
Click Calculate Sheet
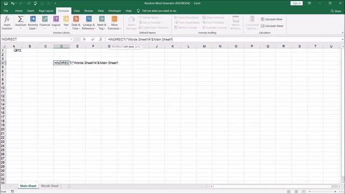[x=272, y=26]
